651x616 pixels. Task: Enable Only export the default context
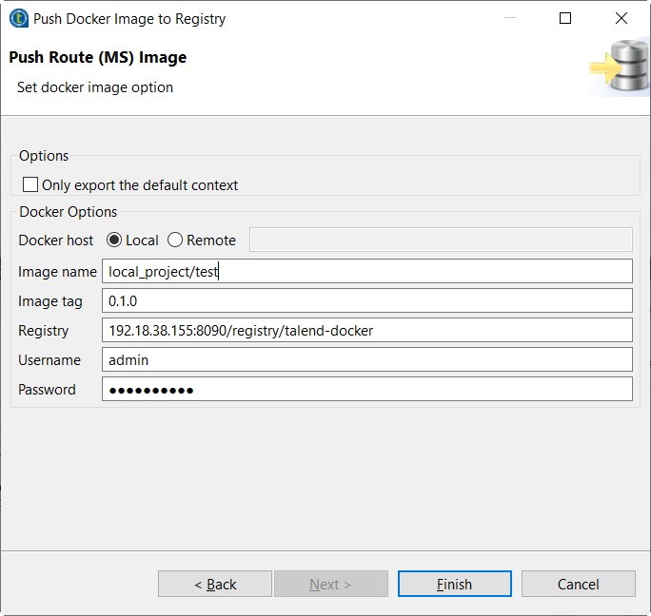(31, 185)
